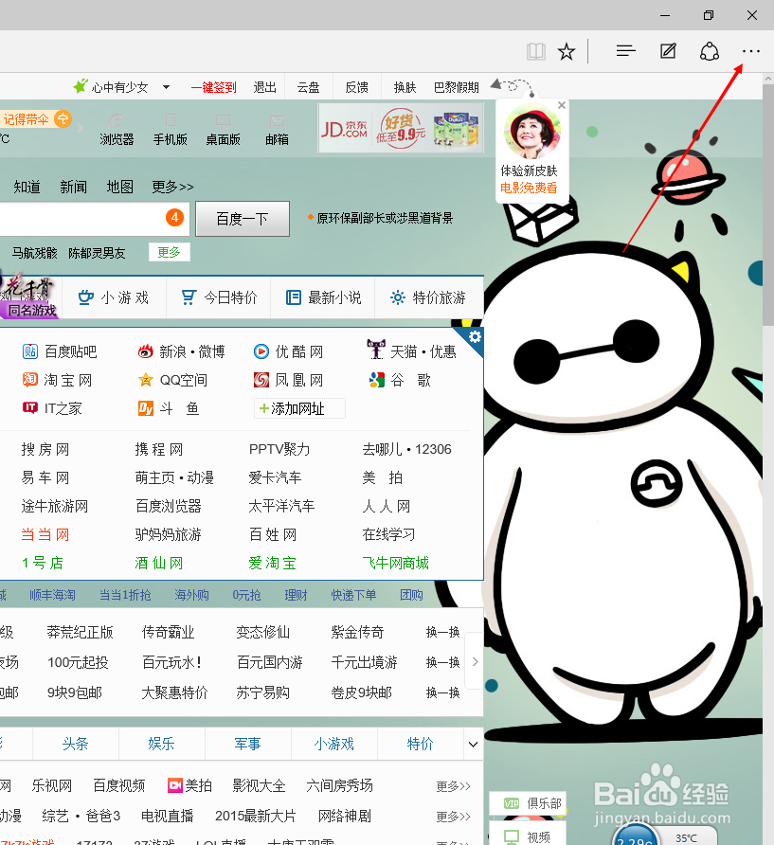Click the 浏览器 icon shortcut

117,131
